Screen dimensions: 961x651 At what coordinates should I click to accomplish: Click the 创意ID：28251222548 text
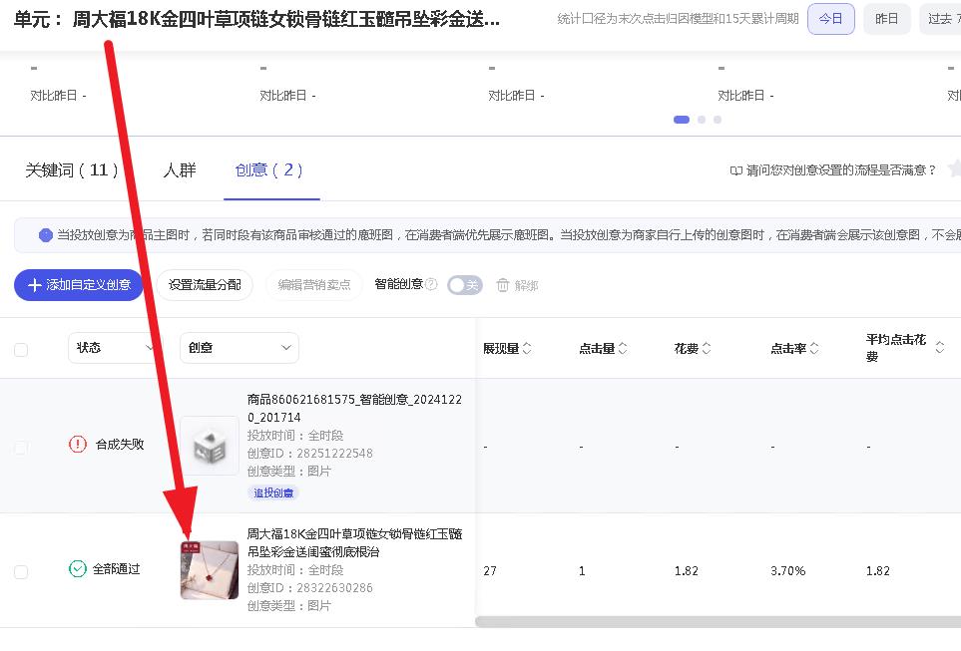(309, 454)
